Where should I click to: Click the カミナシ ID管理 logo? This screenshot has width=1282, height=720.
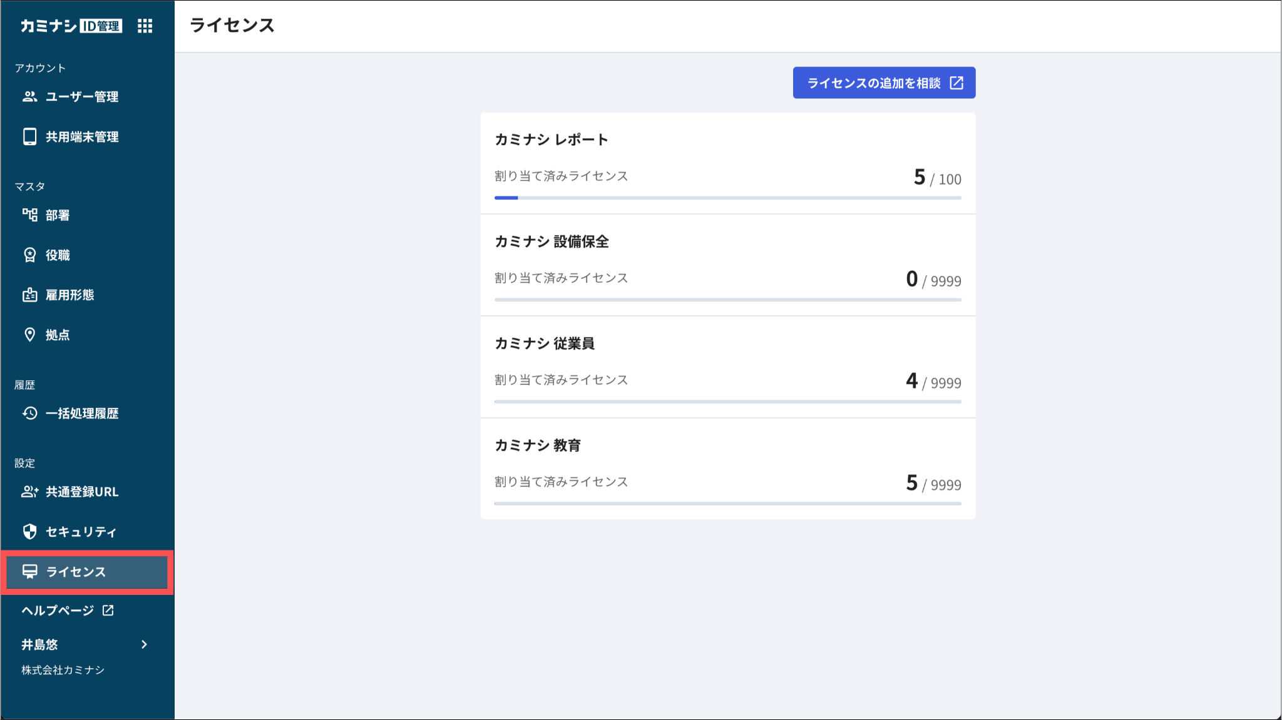pyautogui.click(x=71, y=26)
